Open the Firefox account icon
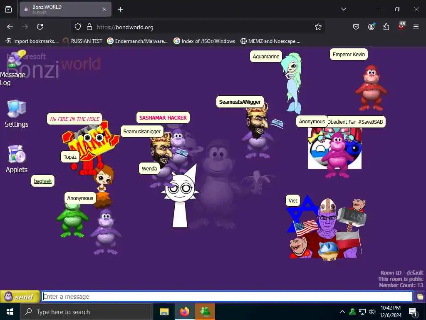 coord(372,27)
